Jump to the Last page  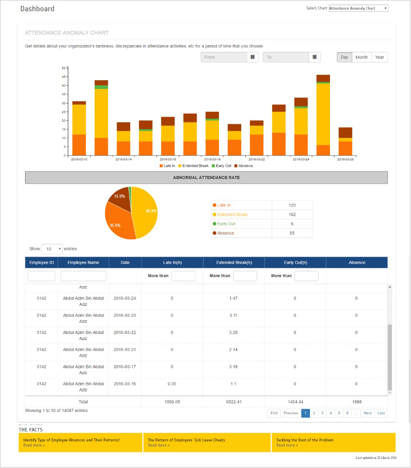(381, 413)
